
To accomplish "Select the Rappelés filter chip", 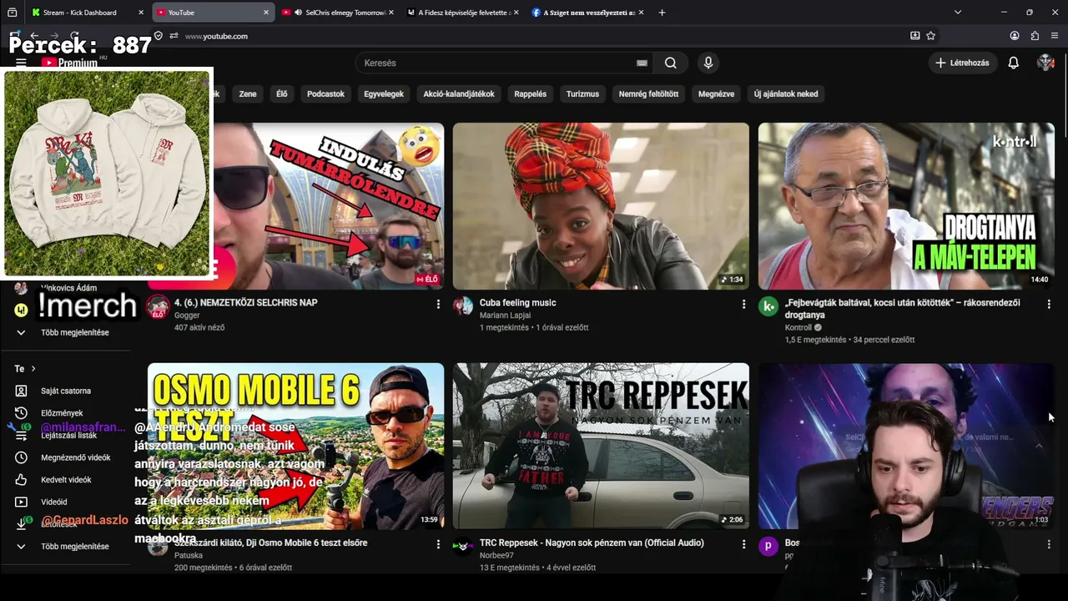I will (x=531, y=94).
